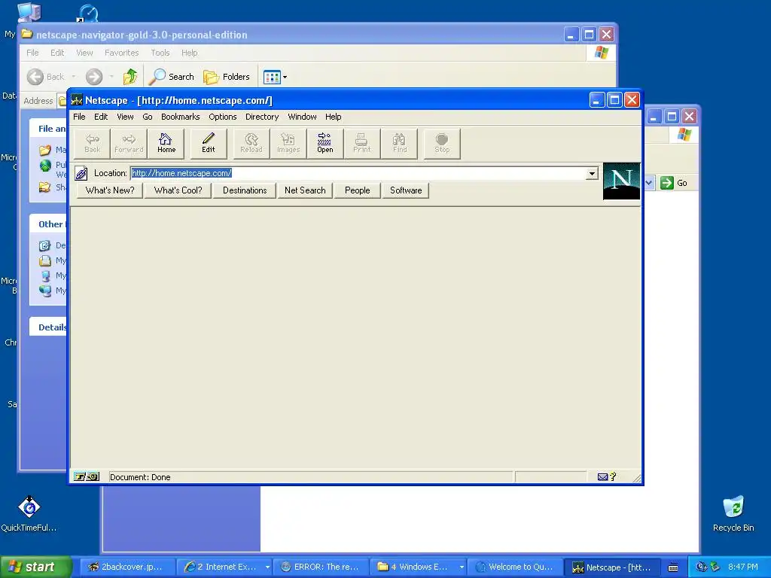
Task: Click the What's Cool? directory button
Action: [x=178, y=190]
